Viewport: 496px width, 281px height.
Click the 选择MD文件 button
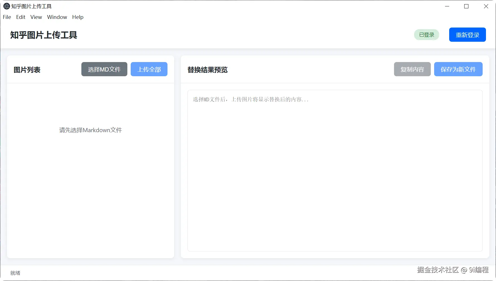pyautogui.click(x=104, y=69)
